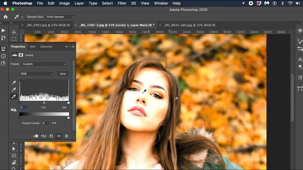Click the midtone input field 1.00
This screenshot has height=170, width=303.
(x=43, y=108)
